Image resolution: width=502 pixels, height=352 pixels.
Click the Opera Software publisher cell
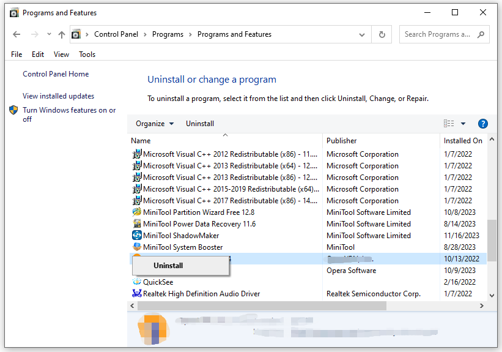click(351, 271)
